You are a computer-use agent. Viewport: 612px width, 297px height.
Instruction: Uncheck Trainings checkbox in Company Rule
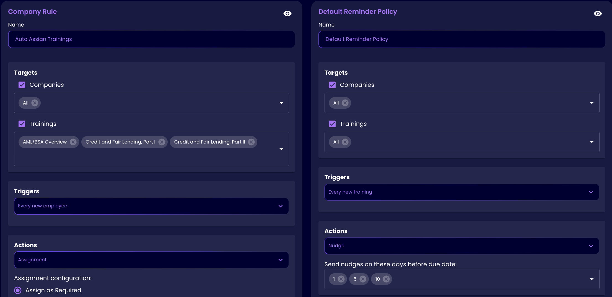pos(22,124)
